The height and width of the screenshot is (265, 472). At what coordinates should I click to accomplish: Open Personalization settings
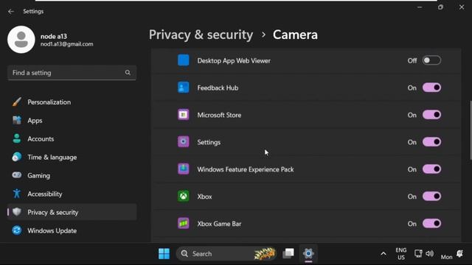[x=72, y=102]
